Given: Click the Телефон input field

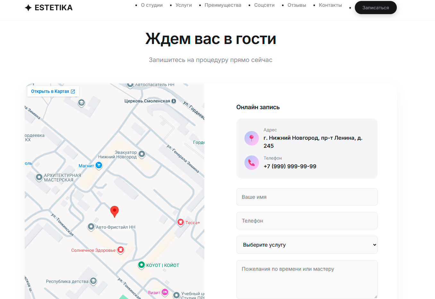Looking at the screenshot, I should click(307, 221).
